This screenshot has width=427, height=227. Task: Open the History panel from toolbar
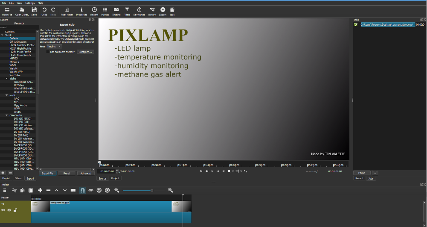coord(152,12)
